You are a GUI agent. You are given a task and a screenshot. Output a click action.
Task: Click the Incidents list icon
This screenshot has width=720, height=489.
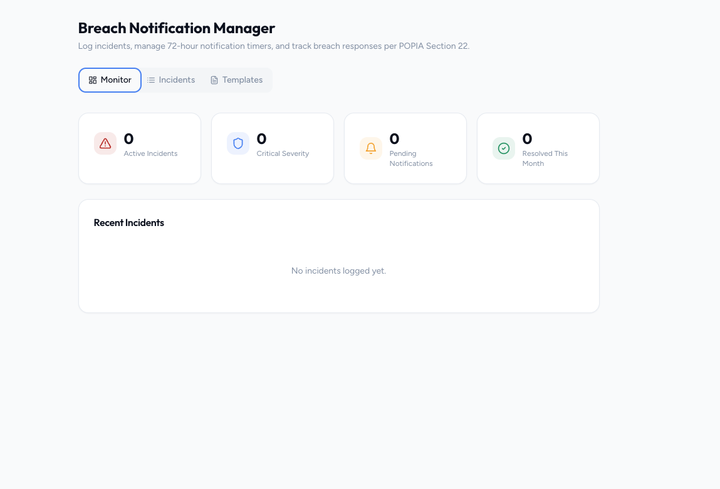pos(151,80)
